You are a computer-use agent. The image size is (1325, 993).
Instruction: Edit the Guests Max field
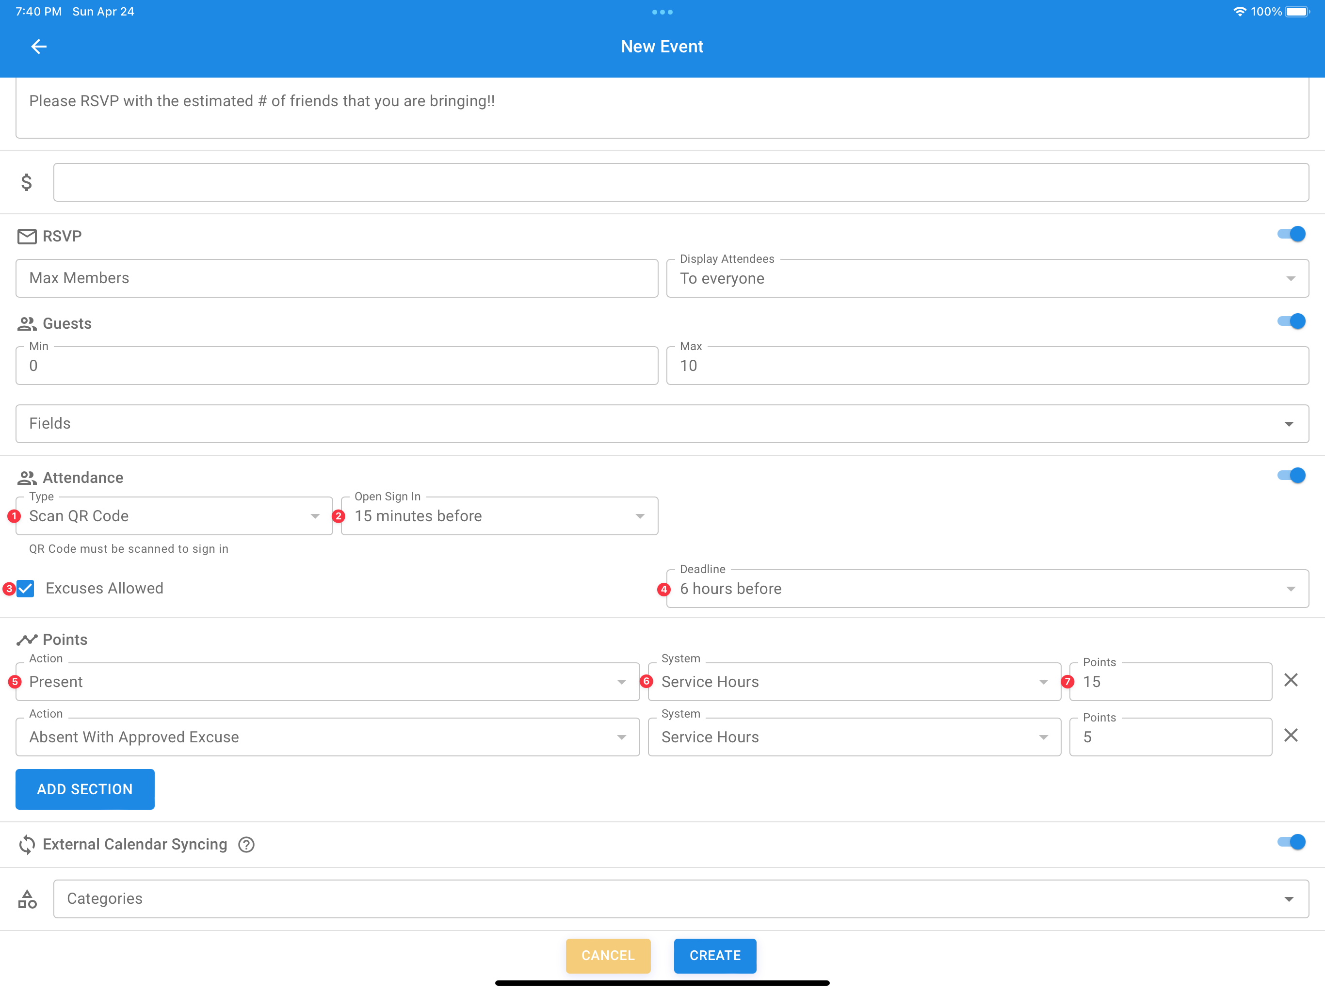(x=987, y=366)
